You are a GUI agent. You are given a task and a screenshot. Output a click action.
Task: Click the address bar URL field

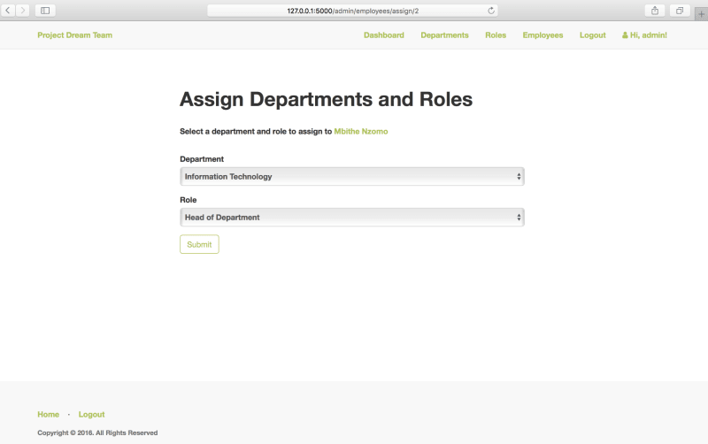[352, 11]
